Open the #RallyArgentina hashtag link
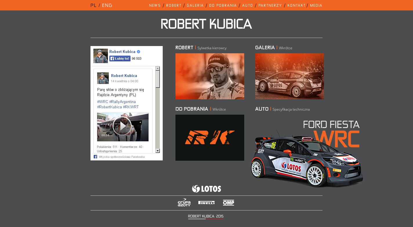Screen dimensions: 413x227 point(122,102)
